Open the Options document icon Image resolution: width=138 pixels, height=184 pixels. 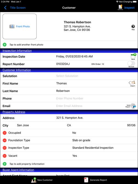120,7
